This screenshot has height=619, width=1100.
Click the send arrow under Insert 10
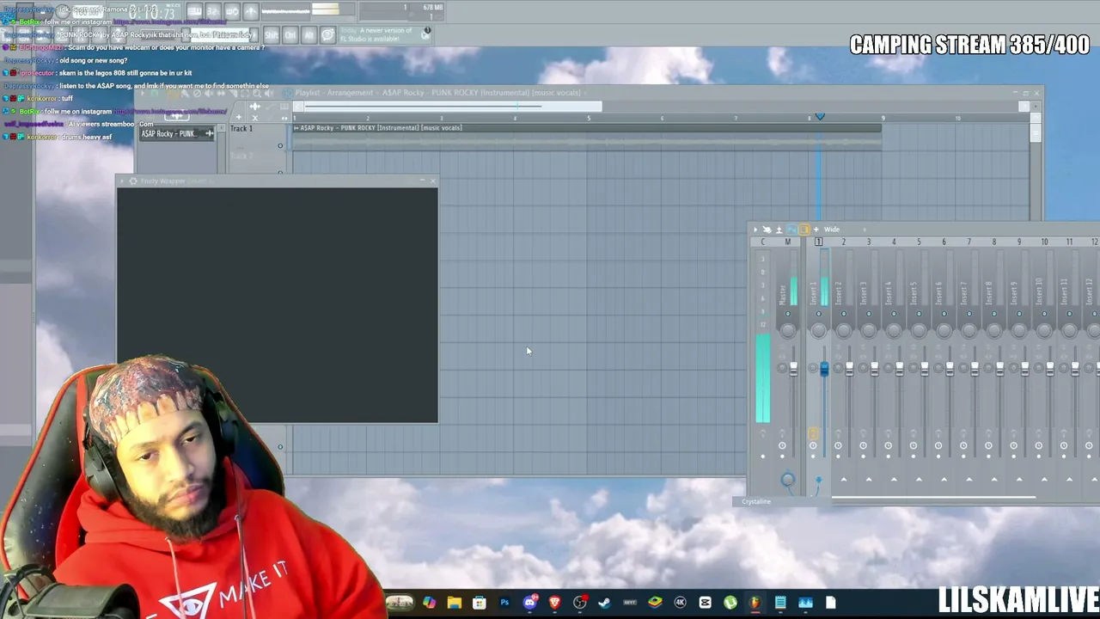coord(1044,479)
